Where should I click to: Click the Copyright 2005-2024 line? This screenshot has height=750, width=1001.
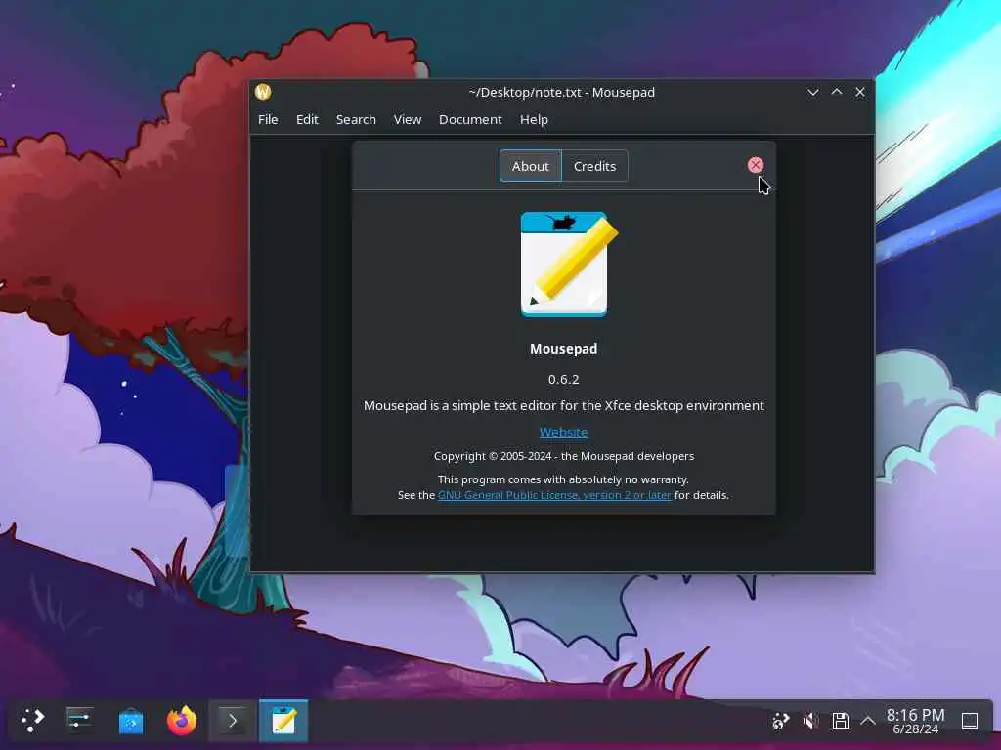coord(564,456)
